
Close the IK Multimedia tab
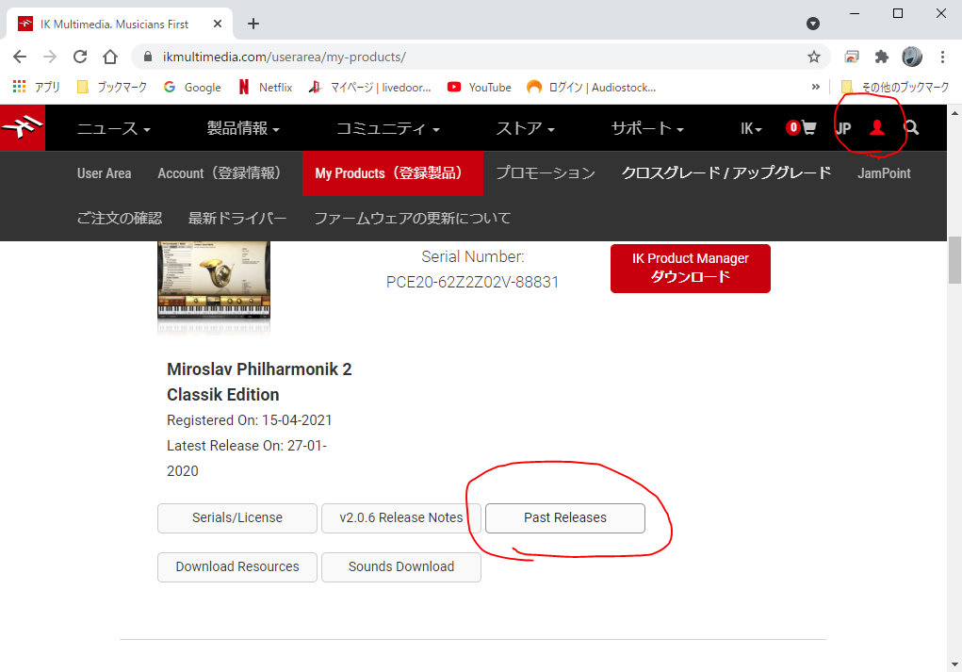click(218, 24)
